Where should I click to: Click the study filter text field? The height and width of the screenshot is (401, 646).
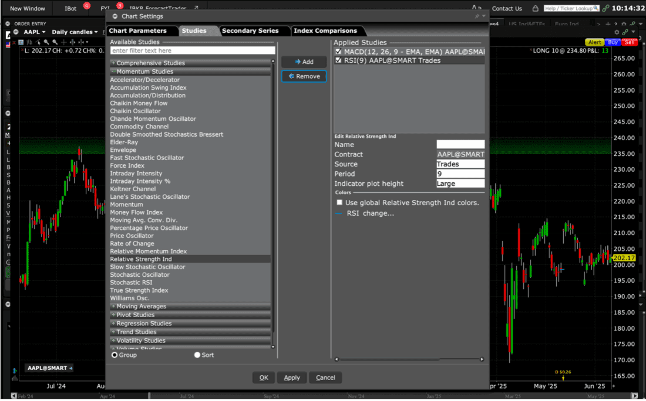[x=193, y=51]
